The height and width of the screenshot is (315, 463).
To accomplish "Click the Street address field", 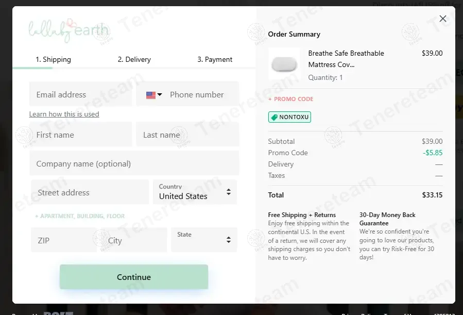I will click(90, 192).
